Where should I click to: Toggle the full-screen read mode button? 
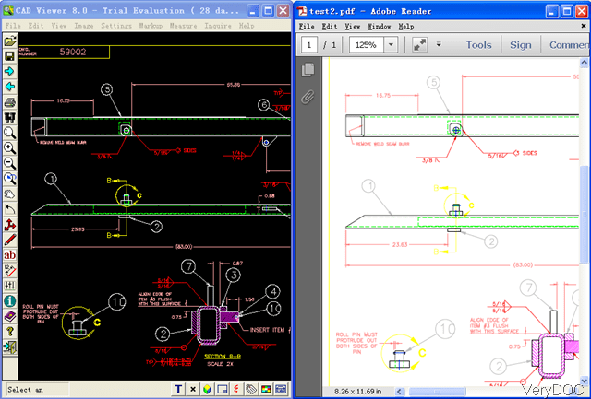point(420,44)
